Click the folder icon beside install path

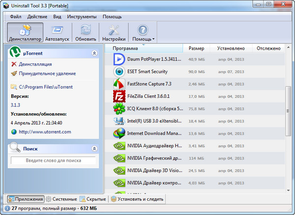click(14, 87)
